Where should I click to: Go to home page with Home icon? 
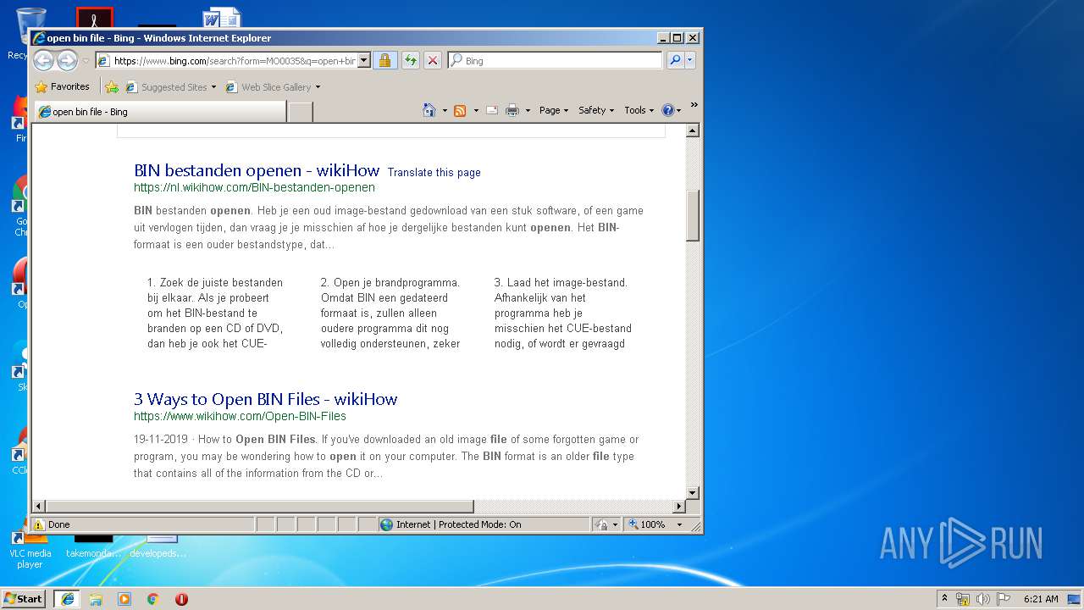click(429, 110)
